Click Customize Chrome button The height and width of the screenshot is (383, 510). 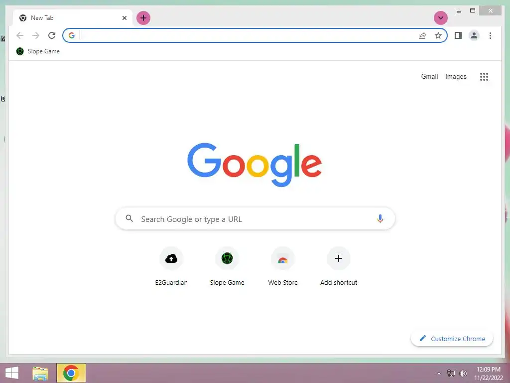pyautogui.click(x=452, y=339)
